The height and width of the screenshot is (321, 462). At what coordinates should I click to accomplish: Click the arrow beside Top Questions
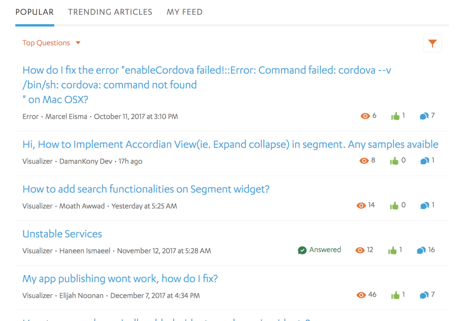[x=78, y=43]
